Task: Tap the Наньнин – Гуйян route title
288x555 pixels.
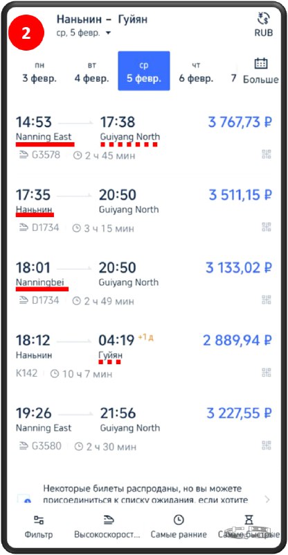Action: (x=102, y=19)
